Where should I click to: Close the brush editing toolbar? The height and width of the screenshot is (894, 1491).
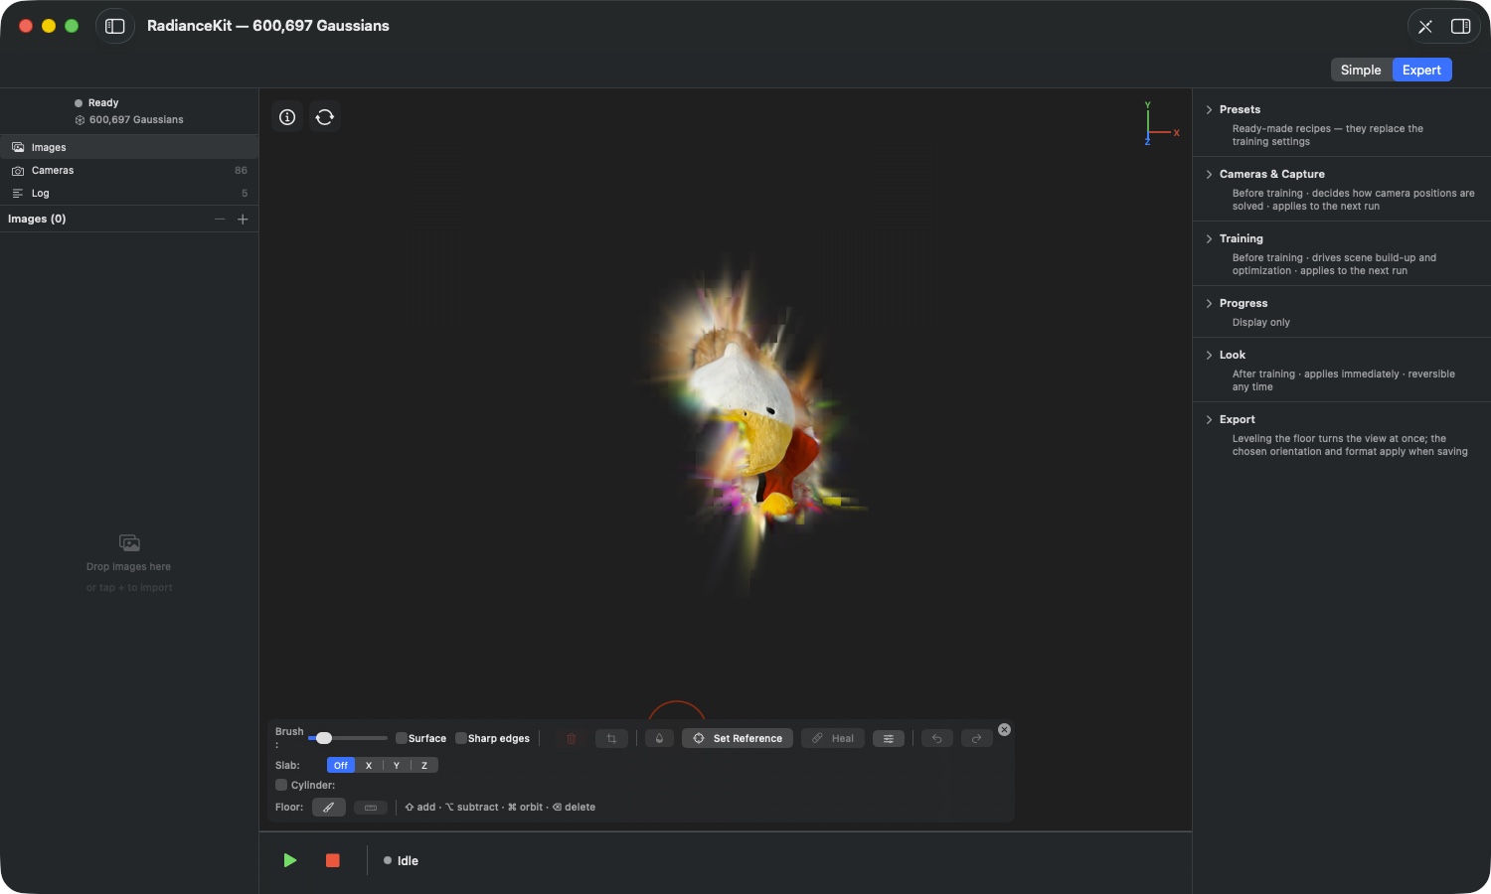[x=1004, y=730]
